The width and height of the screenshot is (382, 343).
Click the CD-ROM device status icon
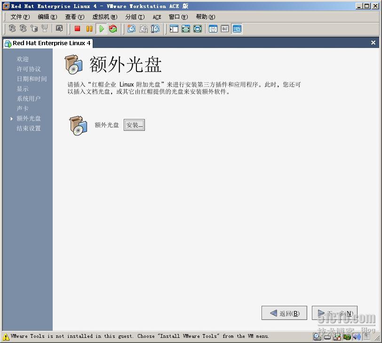[317, 337]
